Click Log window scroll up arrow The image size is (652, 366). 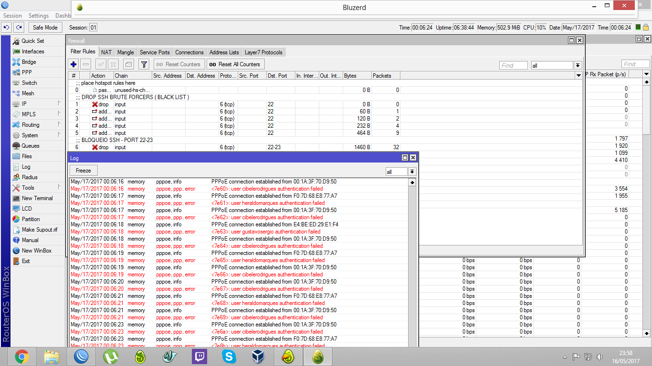pyautogui.click(x=412, y=182)
